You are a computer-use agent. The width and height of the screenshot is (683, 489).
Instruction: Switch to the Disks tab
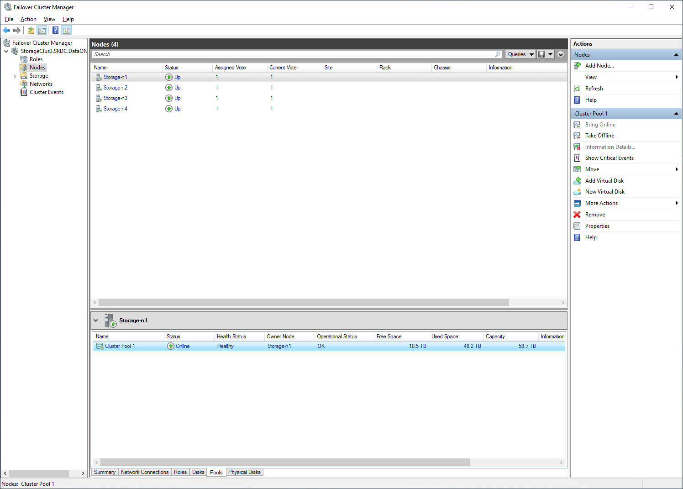(x=198, y=472)
